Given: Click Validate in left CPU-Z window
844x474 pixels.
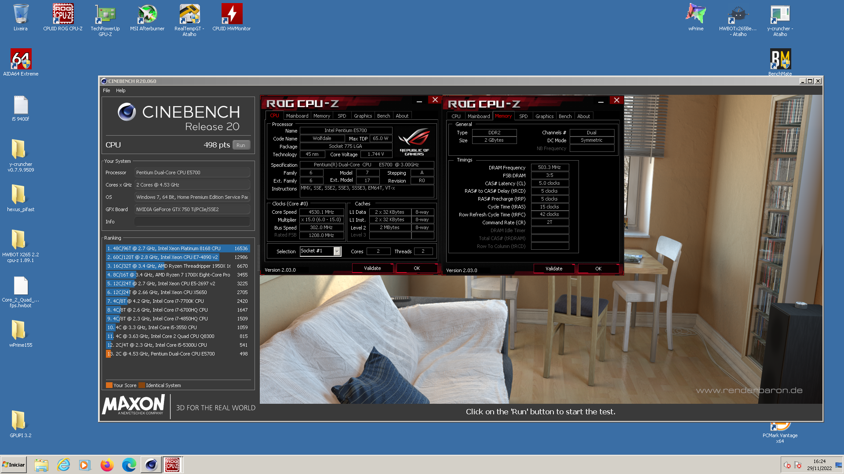Looking at the screenshot, I should click(x=372, y=268).
